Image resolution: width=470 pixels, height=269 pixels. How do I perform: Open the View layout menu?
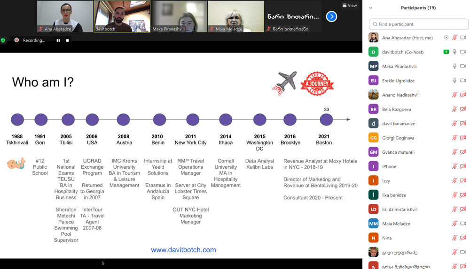pyautogui.click(x=350, y=6)
